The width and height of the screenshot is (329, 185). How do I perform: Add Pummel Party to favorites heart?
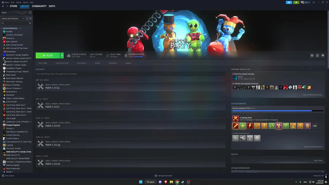tap(323, 55)
